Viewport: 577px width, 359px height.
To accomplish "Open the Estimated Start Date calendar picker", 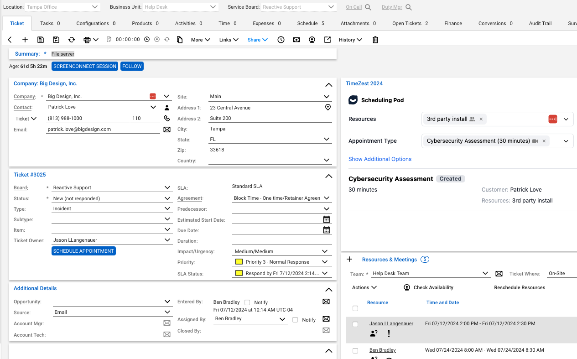I will tap(327, 219).
